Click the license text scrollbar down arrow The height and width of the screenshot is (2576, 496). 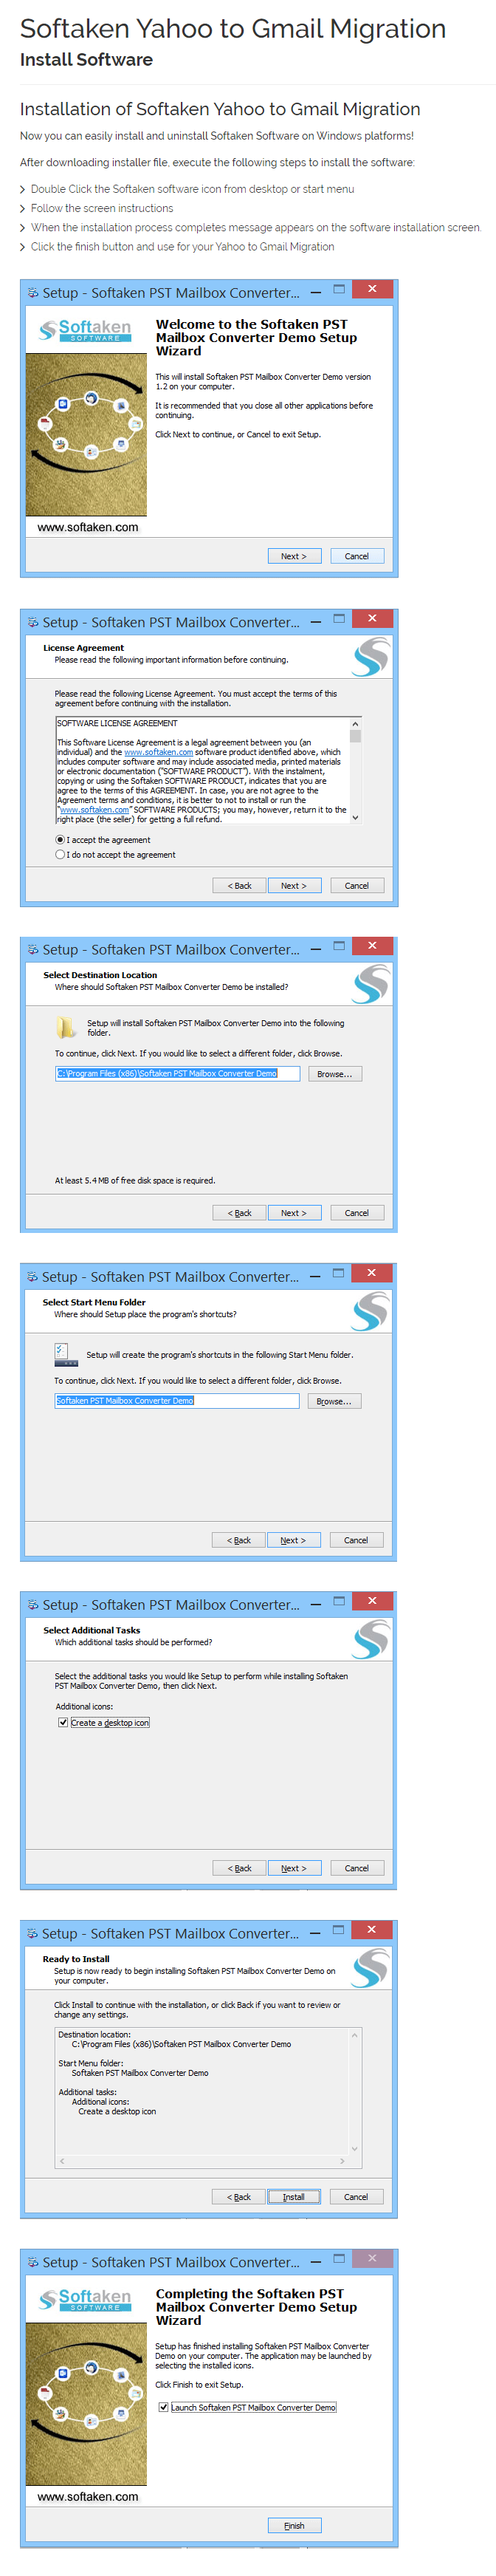(x=355, y=817)
